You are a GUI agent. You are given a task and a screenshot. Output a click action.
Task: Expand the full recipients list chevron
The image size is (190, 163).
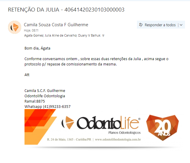coord(103,35)
